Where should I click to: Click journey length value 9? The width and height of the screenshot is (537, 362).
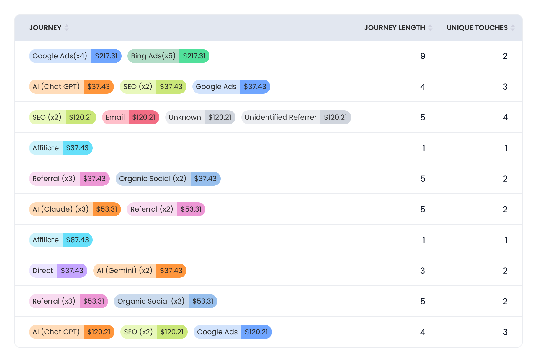tap(423, 56)
